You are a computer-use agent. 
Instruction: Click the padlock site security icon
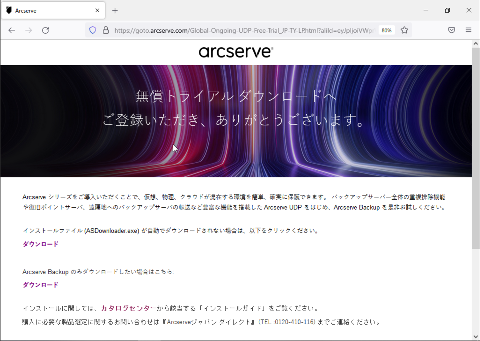[x=106, y=30]
